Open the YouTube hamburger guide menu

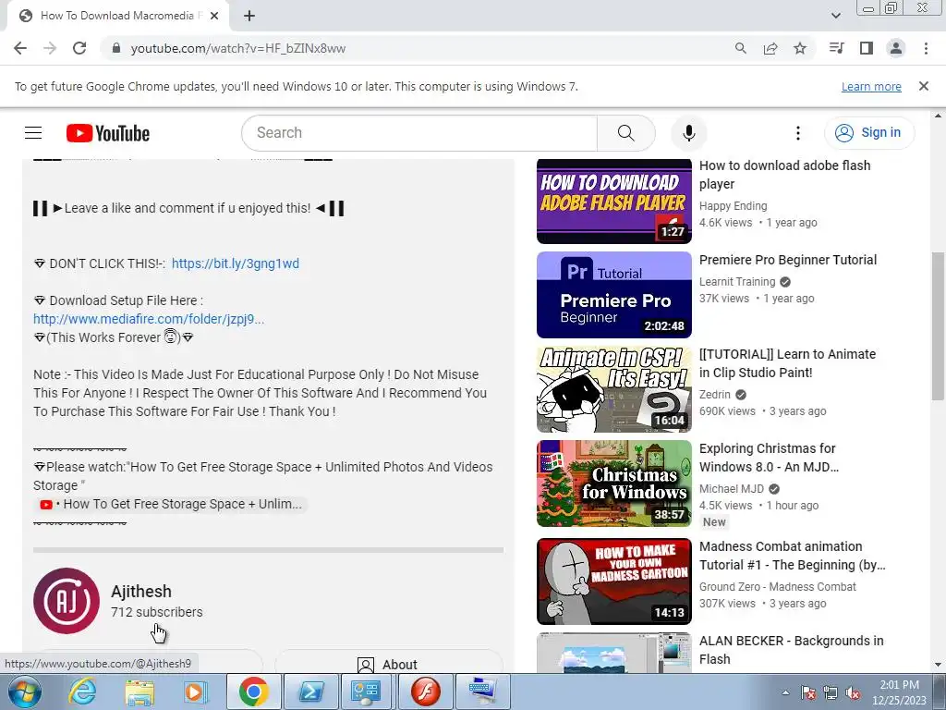coord(33,133)
